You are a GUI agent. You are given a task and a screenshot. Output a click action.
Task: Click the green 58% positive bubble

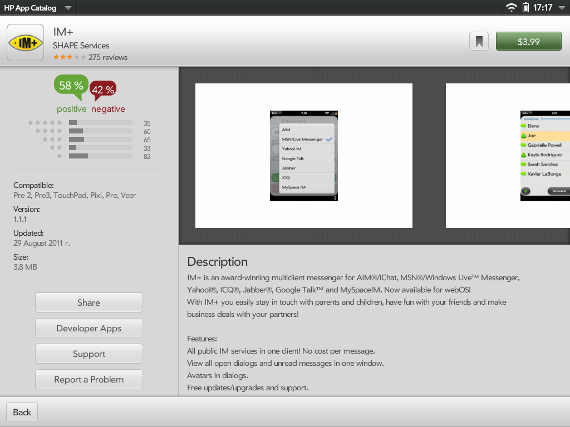(x=71, y=86)
